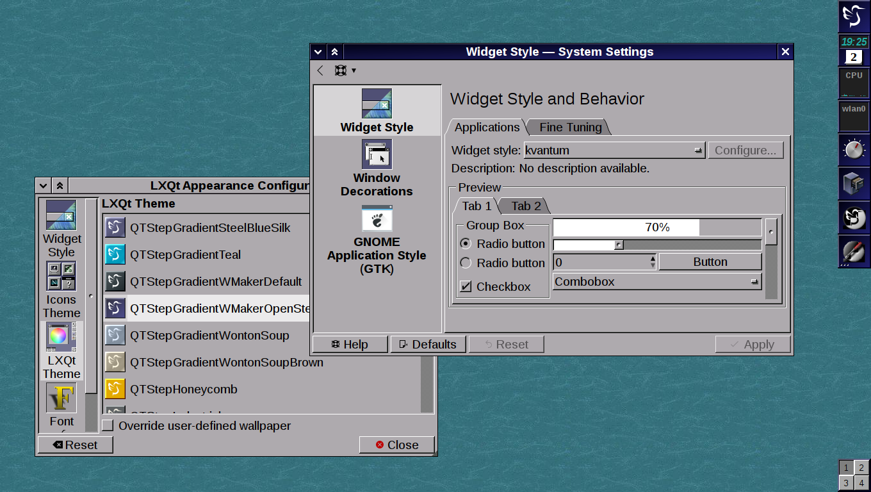The image size is (871, 492).
Task: Click the 70% progress bar in preview
Action: (x=657, y=227)
